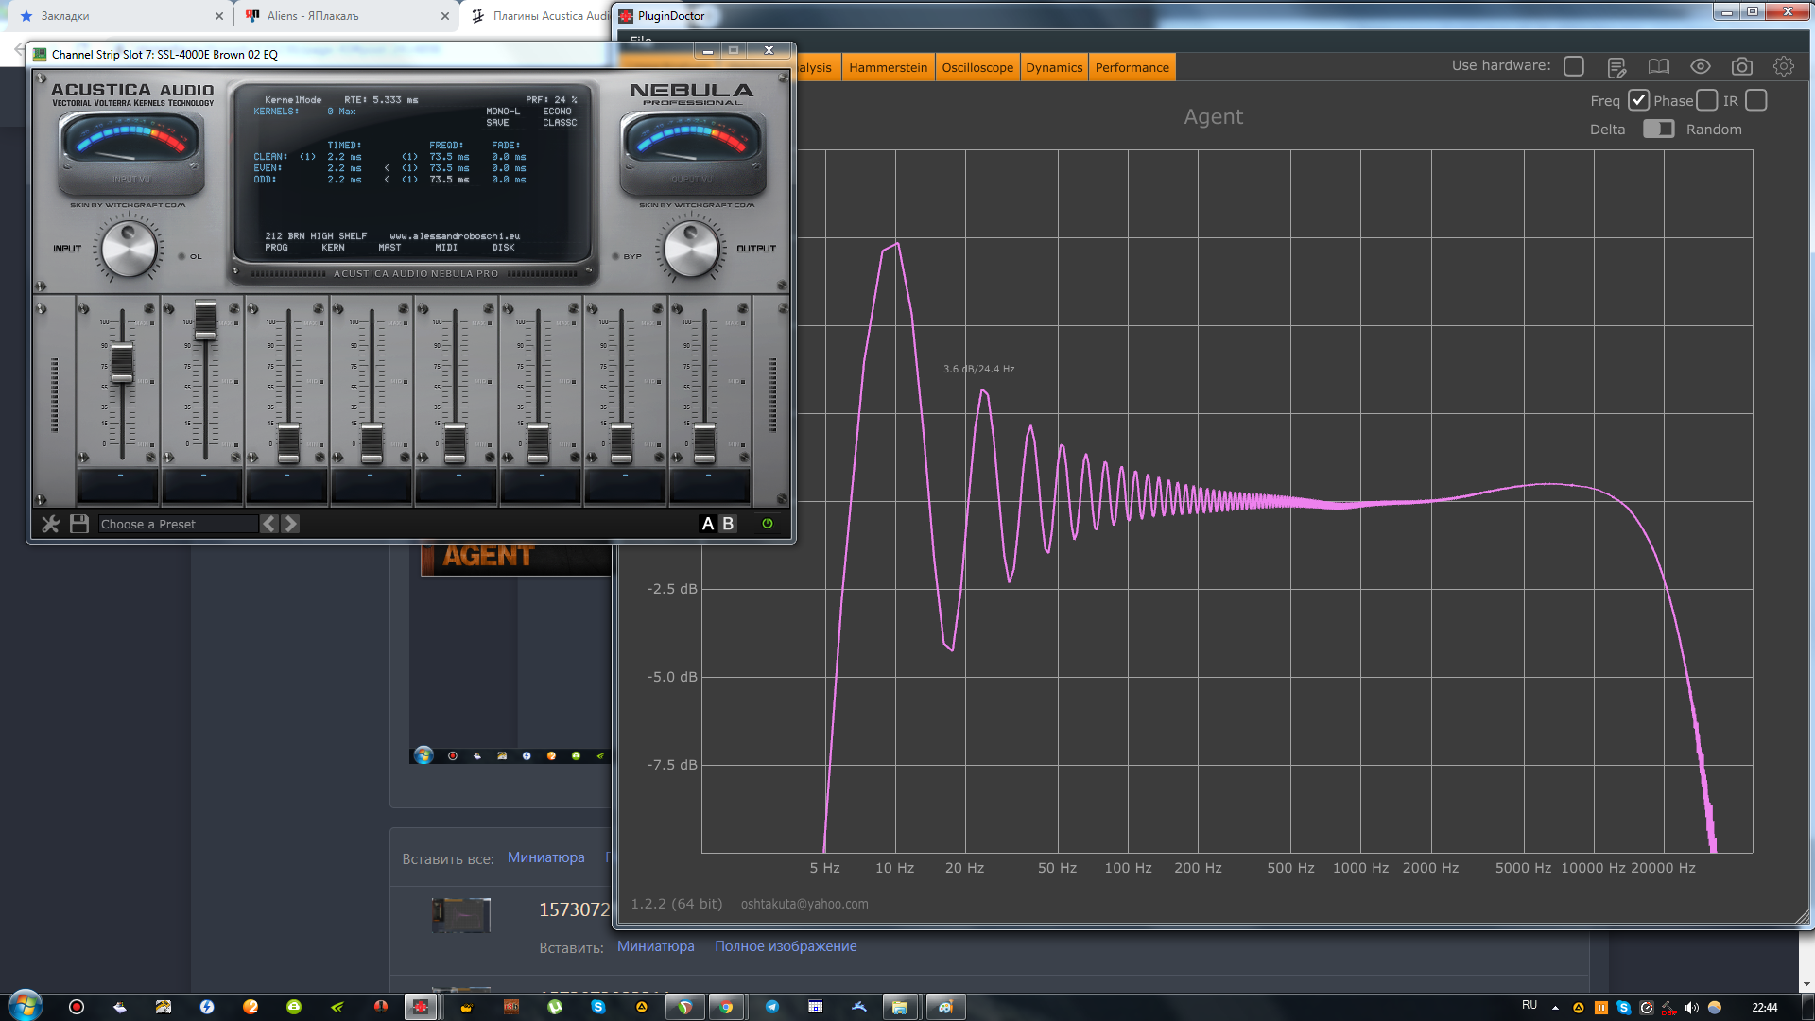
Task: Open the manual book icon
Action: pyautogui.click(x=1658, y=66)
